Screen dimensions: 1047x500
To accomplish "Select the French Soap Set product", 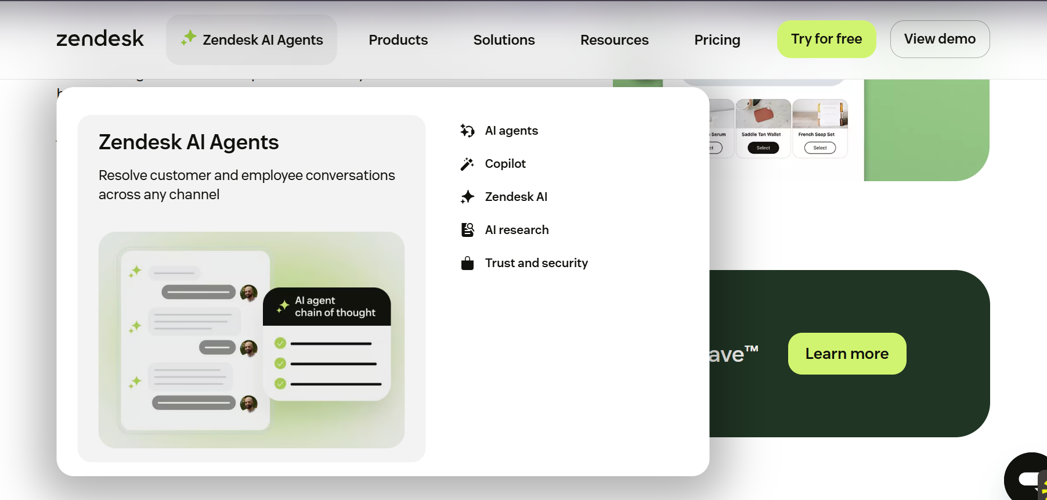I will point(819,148).
